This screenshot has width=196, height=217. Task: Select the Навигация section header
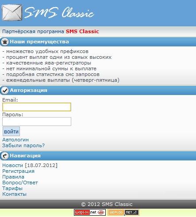(98, 156)
